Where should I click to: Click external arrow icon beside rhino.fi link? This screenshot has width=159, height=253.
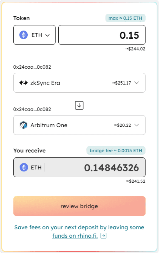point(103,236)
